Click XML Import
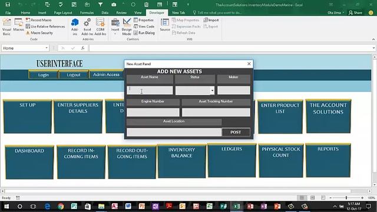The image size is (377, 212). [211, 20]
